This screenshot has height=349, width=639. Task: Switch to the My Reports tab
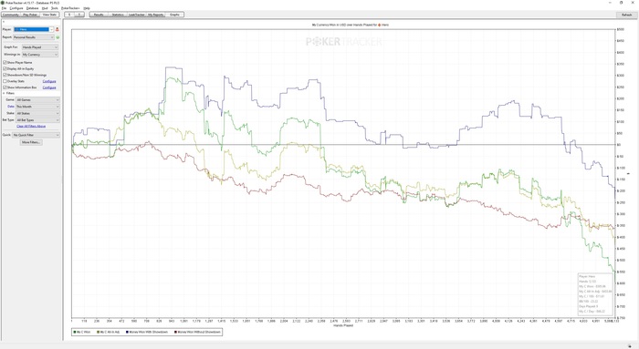click(155, 15)
